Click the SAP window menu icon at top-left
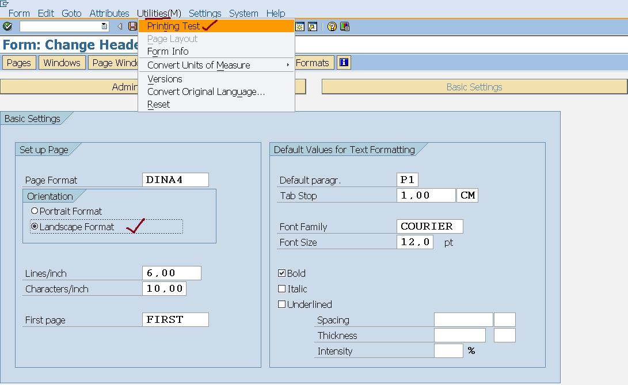The height and width of the screenshot is (385, 628). click(x=5, y=4)
